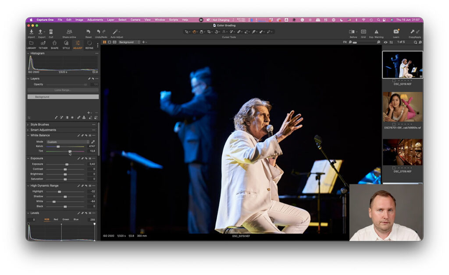This screenshot has height=275, width=449.
Task: Toggle the Grid overlay
Action: pyautogui.click(x=363, y=32)
